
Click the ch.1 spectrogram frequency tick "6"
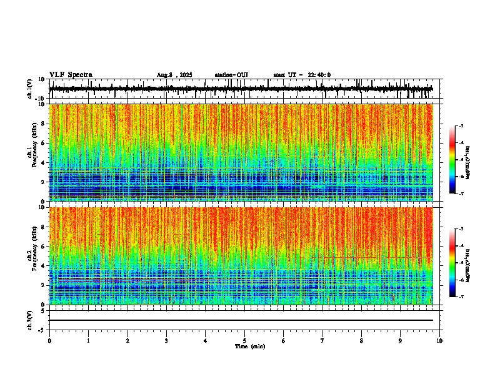(43, 143)
